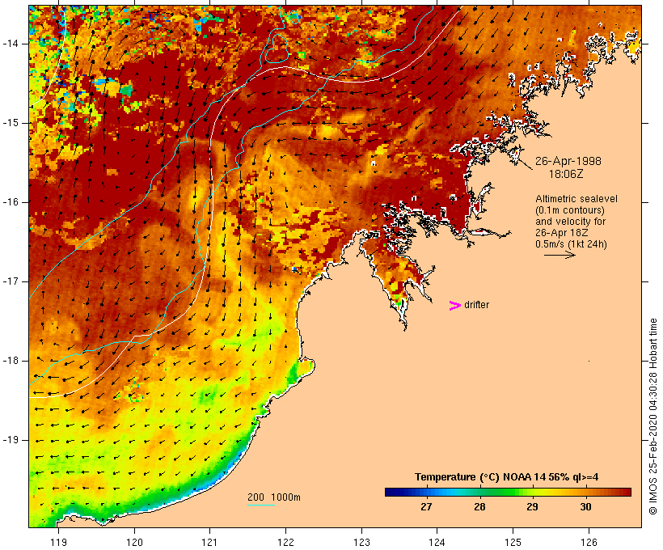This screenshot has height=550, width=663.
Task: Click the colorbar label '27'
Action: point(426,506)
